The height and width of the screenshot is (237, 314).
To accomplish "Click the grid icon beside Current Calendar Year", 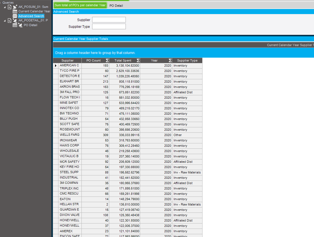I will click(15, 12).
